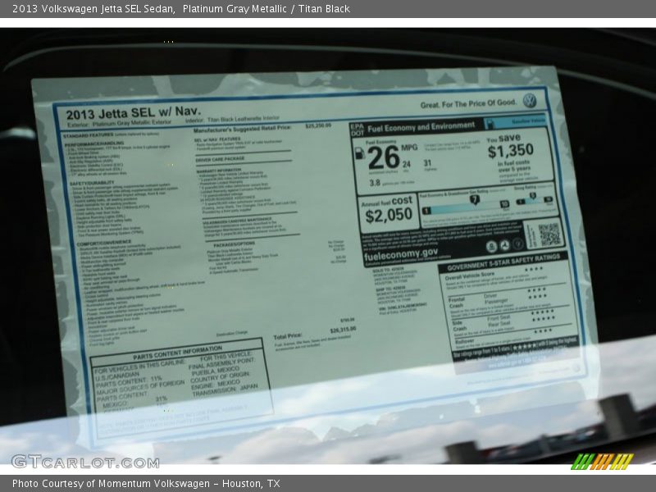Click the 5 marker on the smog rating scale

[532, 195]
